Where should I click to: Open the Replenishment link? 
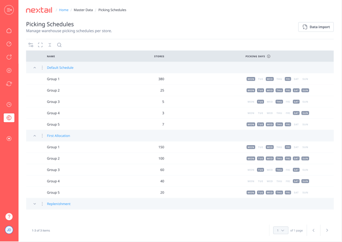59,204
